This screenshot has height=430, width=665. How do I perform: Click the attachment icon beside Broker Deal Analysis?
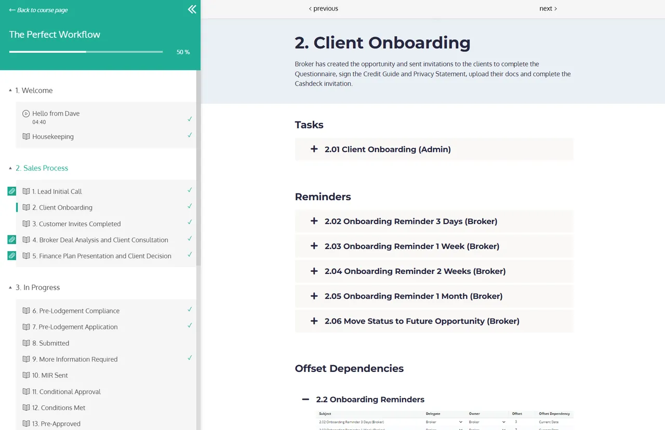coord(12,240)
